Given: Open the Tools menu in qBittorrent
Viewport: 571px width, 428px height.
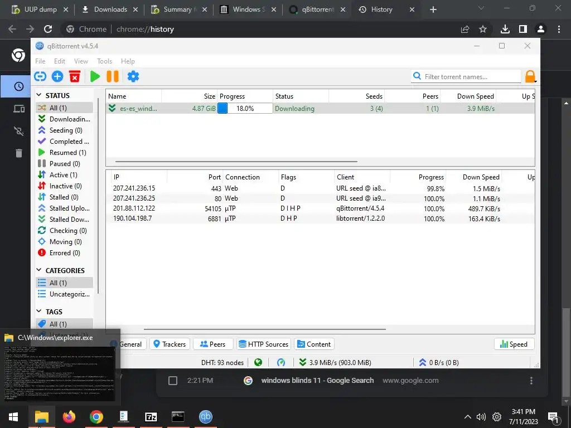Looking at the screenshot, I should pos(104,61).
